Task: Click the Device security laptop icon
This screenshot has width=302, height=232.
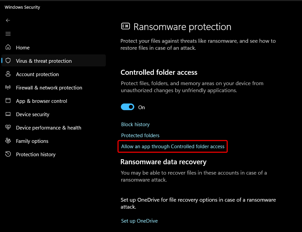Action: 8,114
